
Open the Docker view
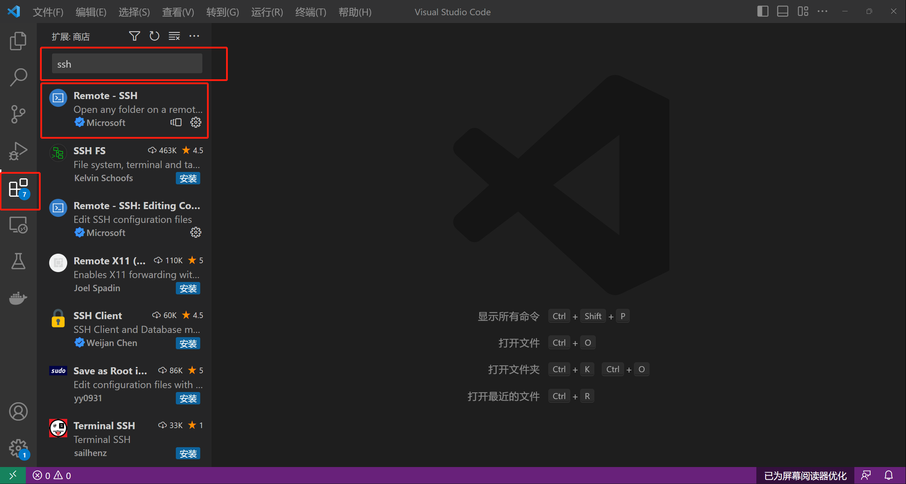click(x=18, y=298)
